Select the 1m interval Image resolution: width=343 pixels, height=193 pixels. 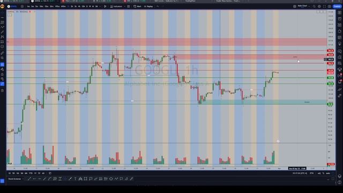(x=28, y=6)
